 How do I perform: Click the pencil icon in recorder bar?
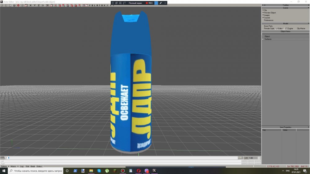tap(161, 3)
